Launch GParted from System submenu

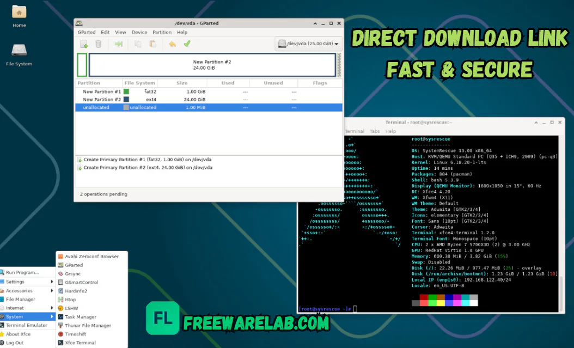(91, 265)
